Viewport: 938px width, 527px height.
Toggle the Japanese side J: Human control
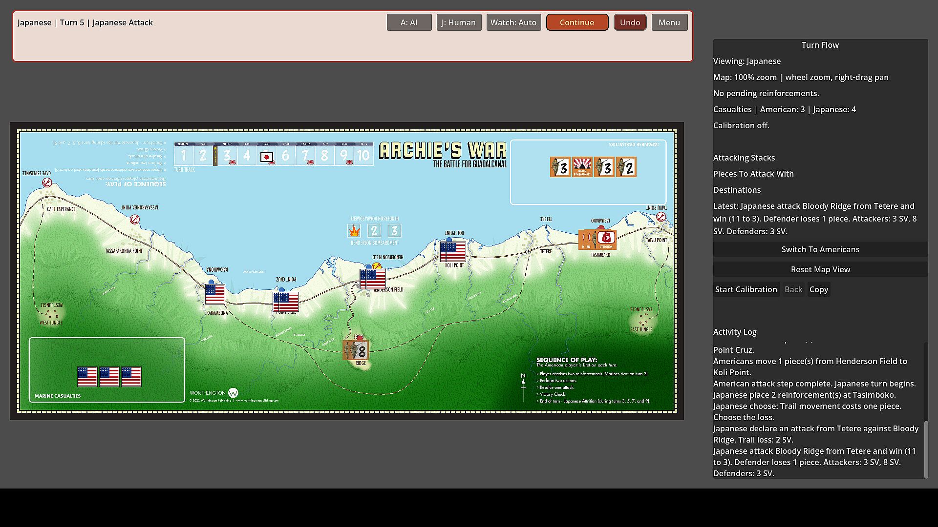[459, 22]
